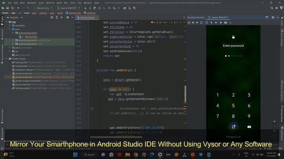Open the Tools menu
Screen dimensions: 284x159
pos(73,3)
